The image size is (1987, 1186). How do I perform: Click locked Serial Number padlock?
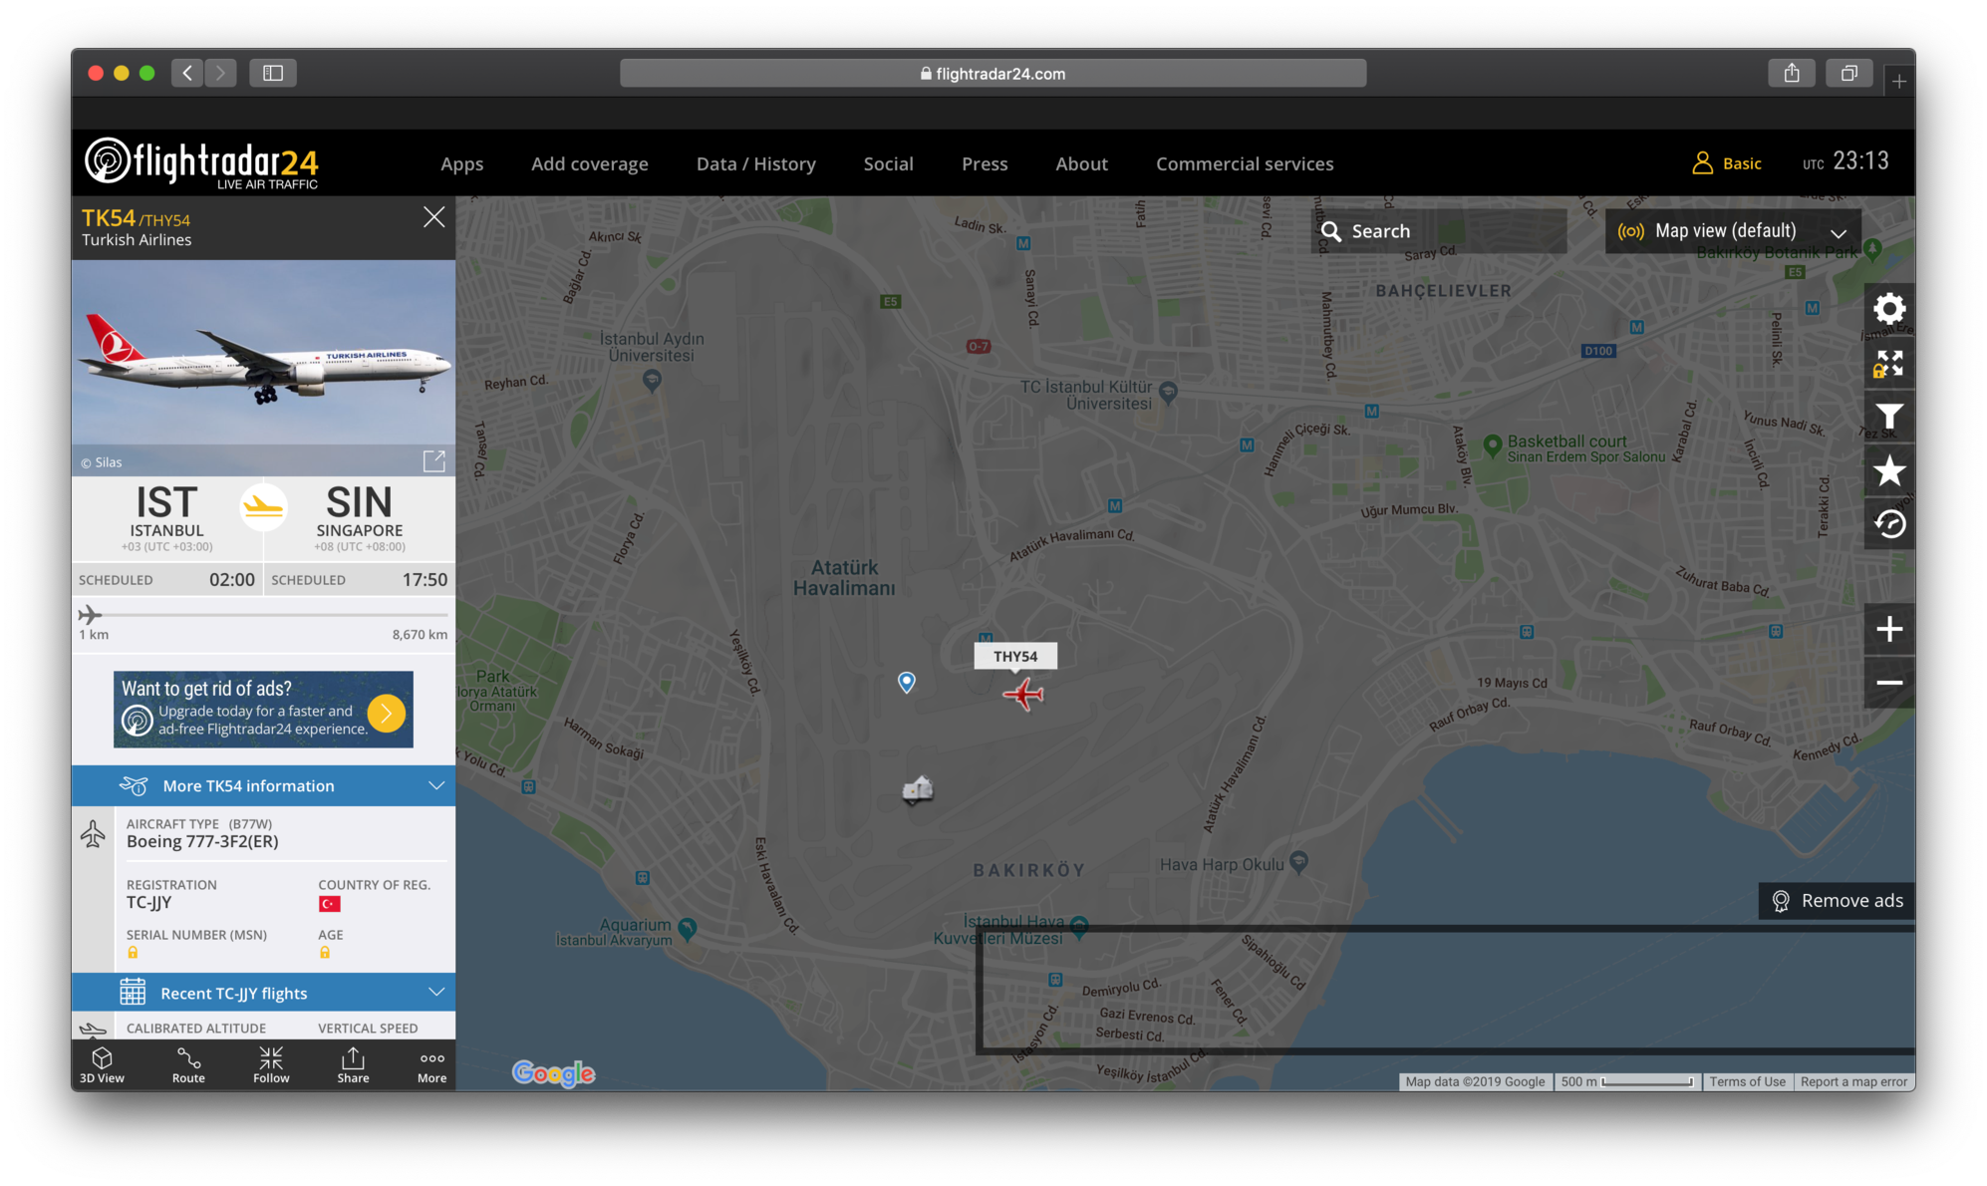tap(133, 953)
